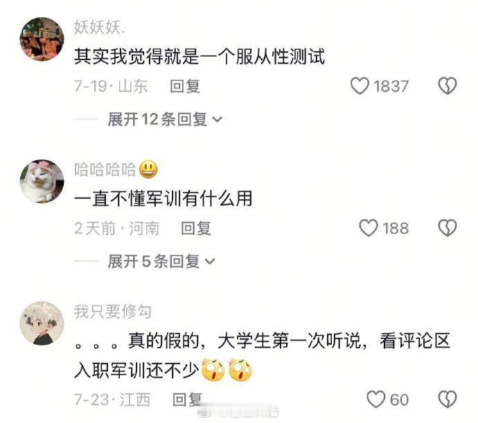Open 妖妖妖 user avatar

click(42, 39)
